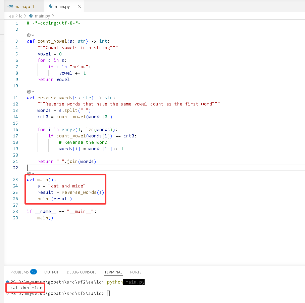The image size is (305, 303).
Task: Open the breadcrumb ellipsis symbol list
Action: click(x=57, y=16)
